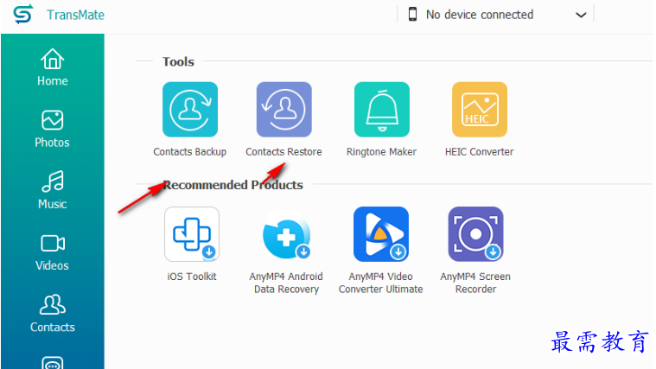The height and width of the screenshot is (369, 656).
Task: Click the AnyMP4 Screen Recorder label
Action: (475, 283)
